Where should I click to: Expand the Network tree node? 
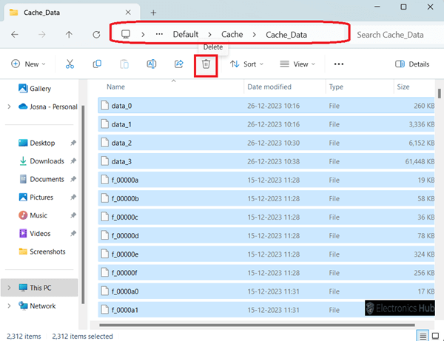pyautogui.click(x=9, y=306)
